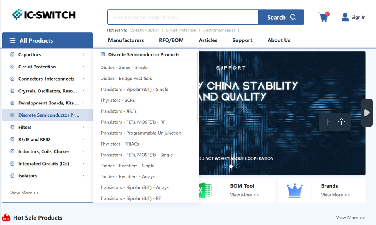
Task: Click the model search input field
Action: coord(183,17)
